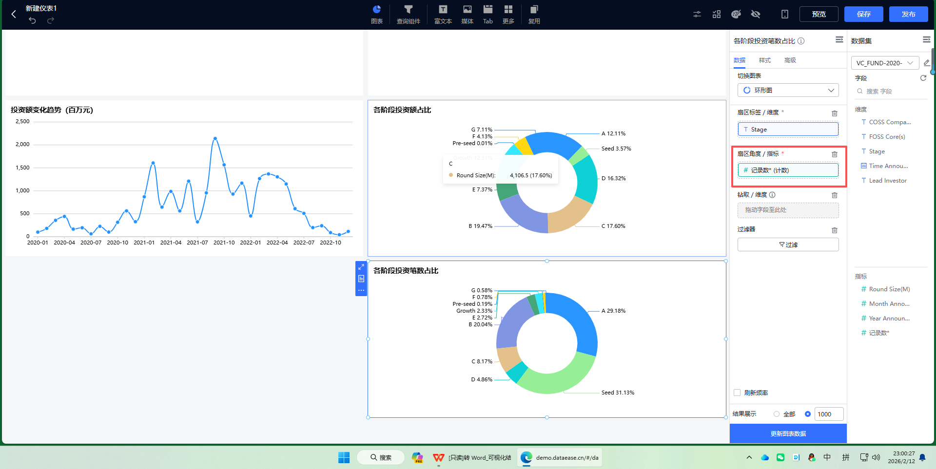Click info icon next to 钻取 / 维度

[772, 195]
